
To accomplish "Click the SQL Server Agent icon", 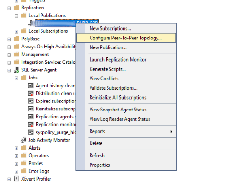I will (17, 70).
